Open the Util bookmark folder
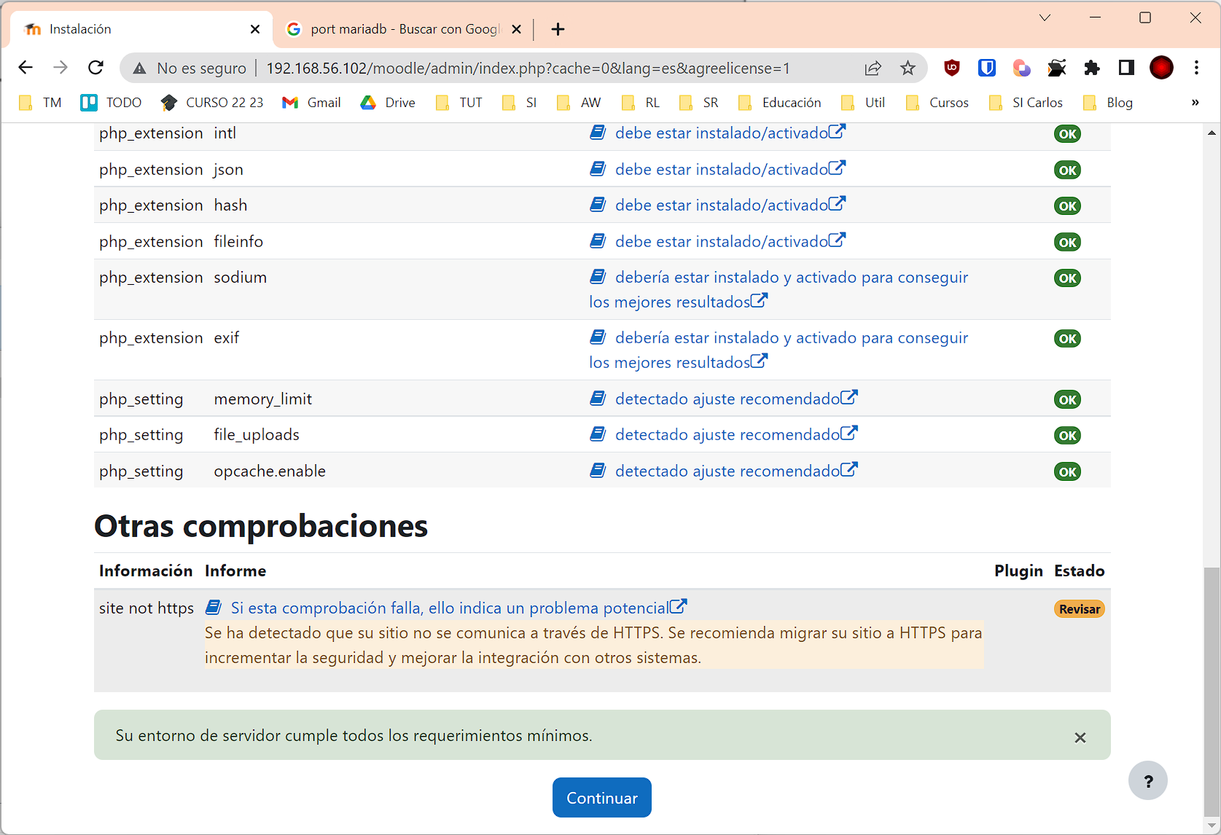 point(863,103)
